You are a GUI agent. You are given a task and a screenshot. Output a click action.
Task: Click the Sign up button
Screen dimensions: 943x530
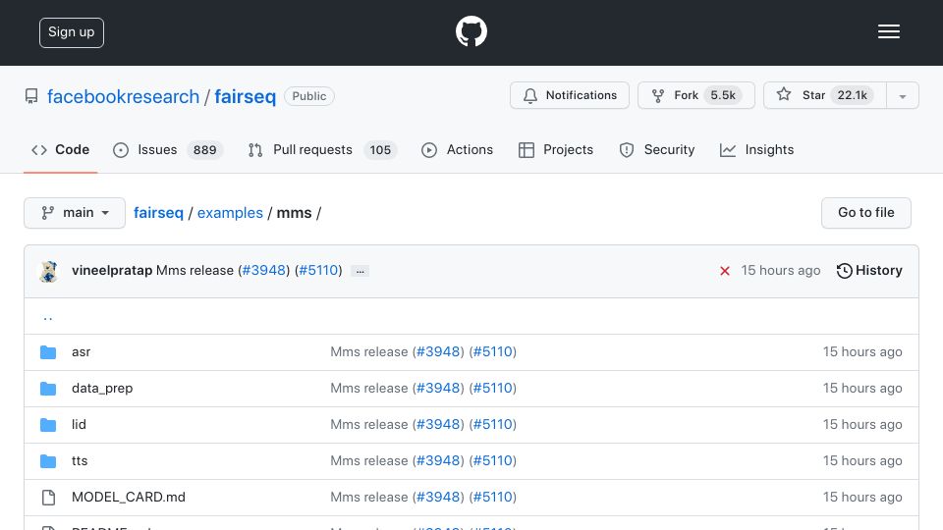72,32
